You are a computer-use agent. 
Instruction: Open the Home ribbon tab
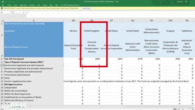tap(9, 5)
